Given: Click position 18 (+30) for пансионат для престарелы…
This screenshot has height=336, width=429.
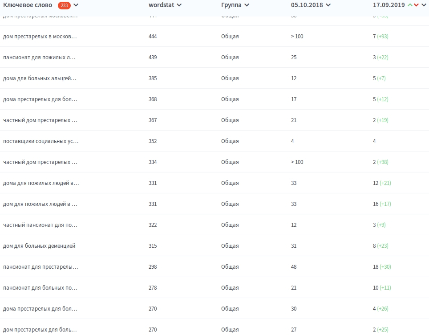Looking at the screenshot, I should coord(382,267).
